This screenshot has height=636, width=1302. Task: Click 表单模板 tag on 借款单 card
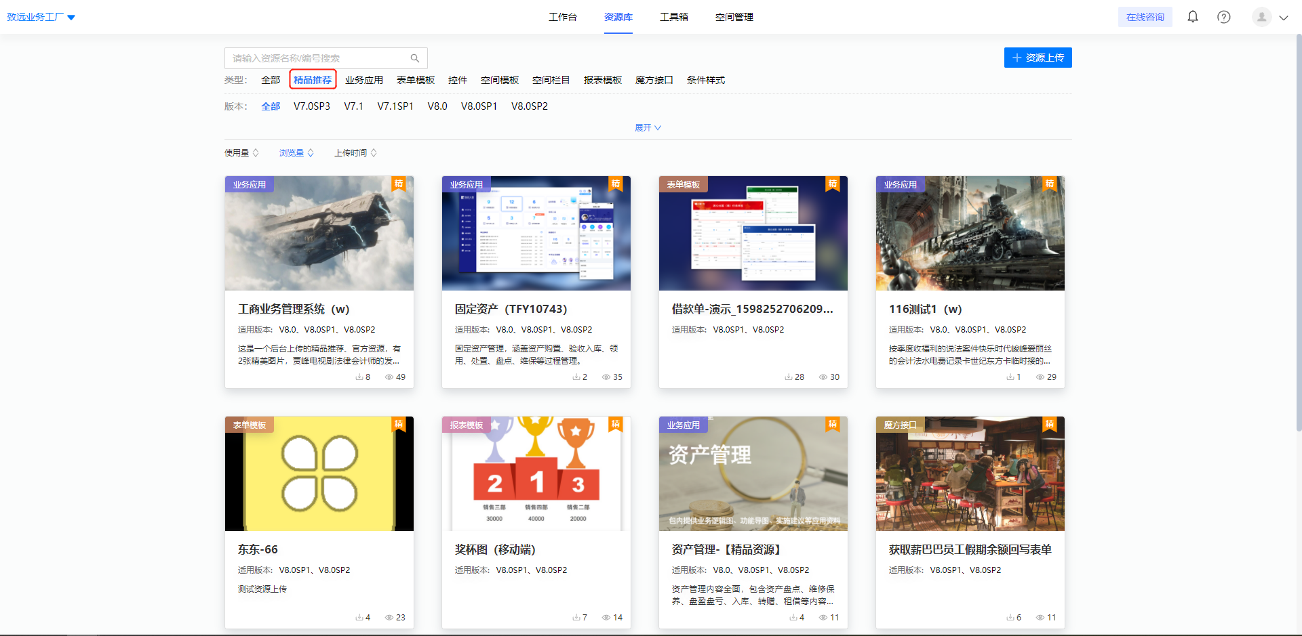[684, 184]
